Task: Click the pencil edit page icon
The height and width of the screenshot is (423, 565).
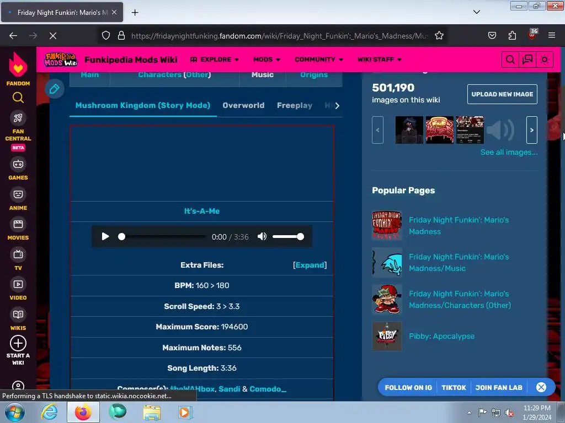Action: tap(55, 89)
